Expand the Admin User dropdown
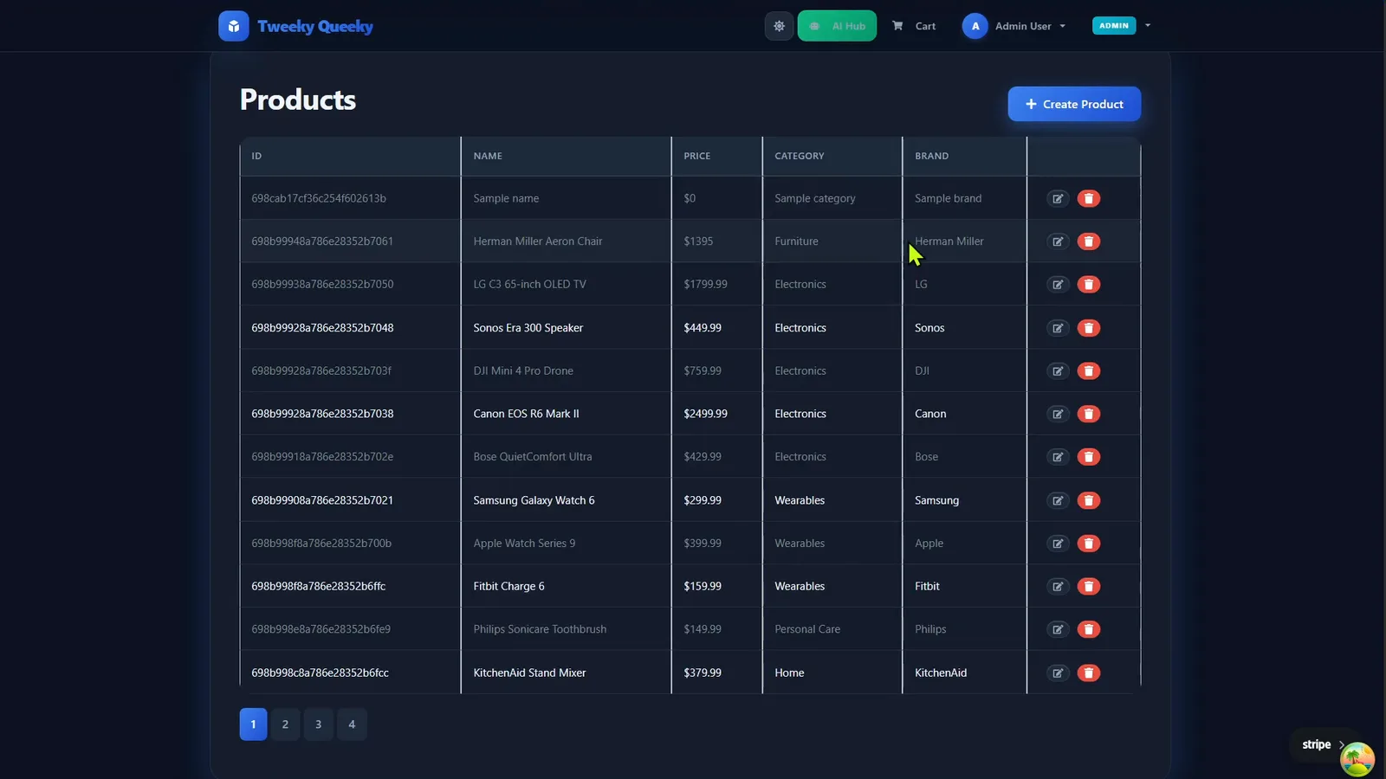 click(1014, 26)
